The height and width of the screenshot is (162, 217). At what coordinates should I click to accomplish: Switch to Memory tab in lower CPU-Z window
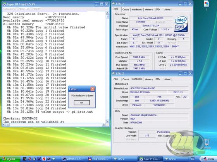pos(149,79)
